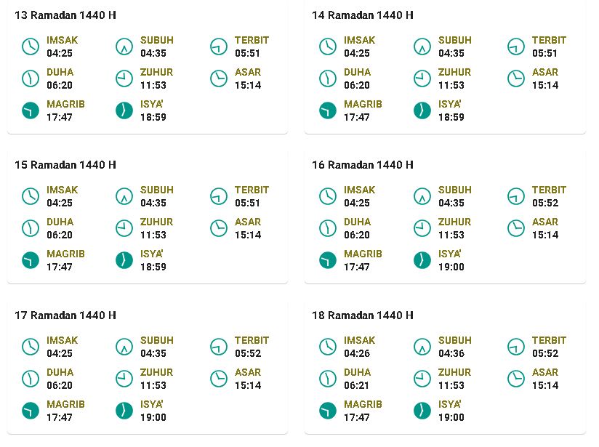This screenshot has height=447, width=599.
Task: Click the filled Magrib icon for 18 Ramadan
Action: tap(328, 411)
